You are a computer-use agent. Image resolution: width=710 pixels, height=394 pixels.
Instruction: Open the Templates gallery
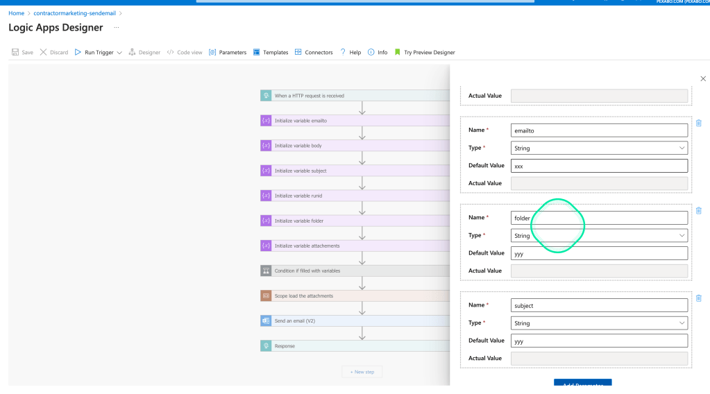[x=271, y=52]
